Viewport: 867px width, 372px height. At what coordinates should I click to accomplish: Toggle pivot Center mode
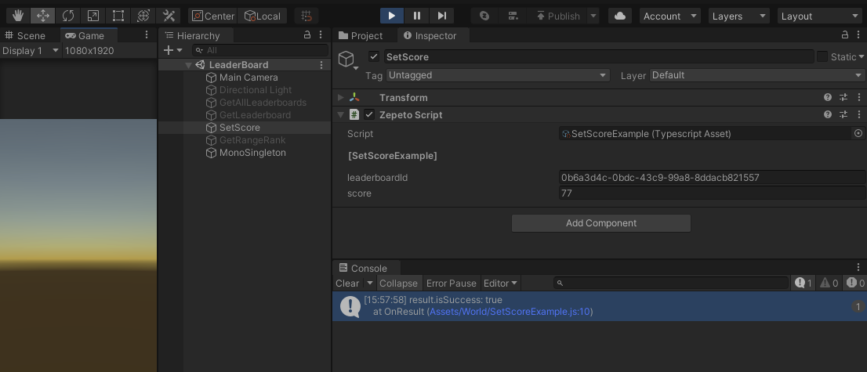[x=213, y=16]
